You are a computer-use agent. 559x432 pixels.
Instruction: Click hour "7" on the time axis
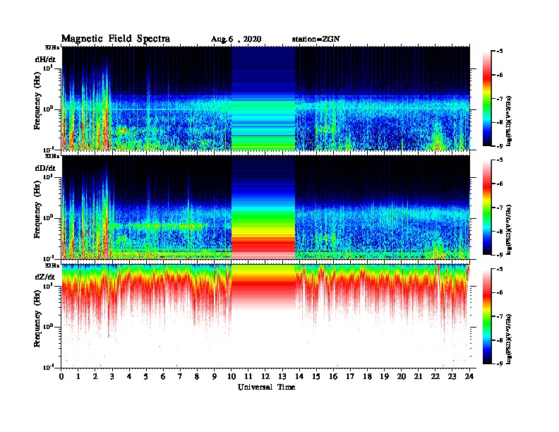pyautogui.click(x=181, y=377)
